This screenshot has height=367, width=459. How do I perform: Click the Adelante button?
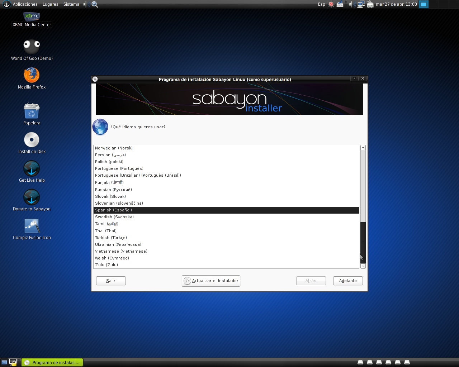click(348, 281)
